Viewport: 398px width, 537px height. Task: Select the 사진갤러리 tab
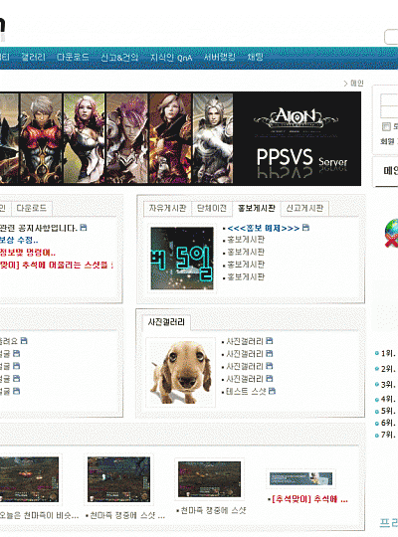point(166,322)
